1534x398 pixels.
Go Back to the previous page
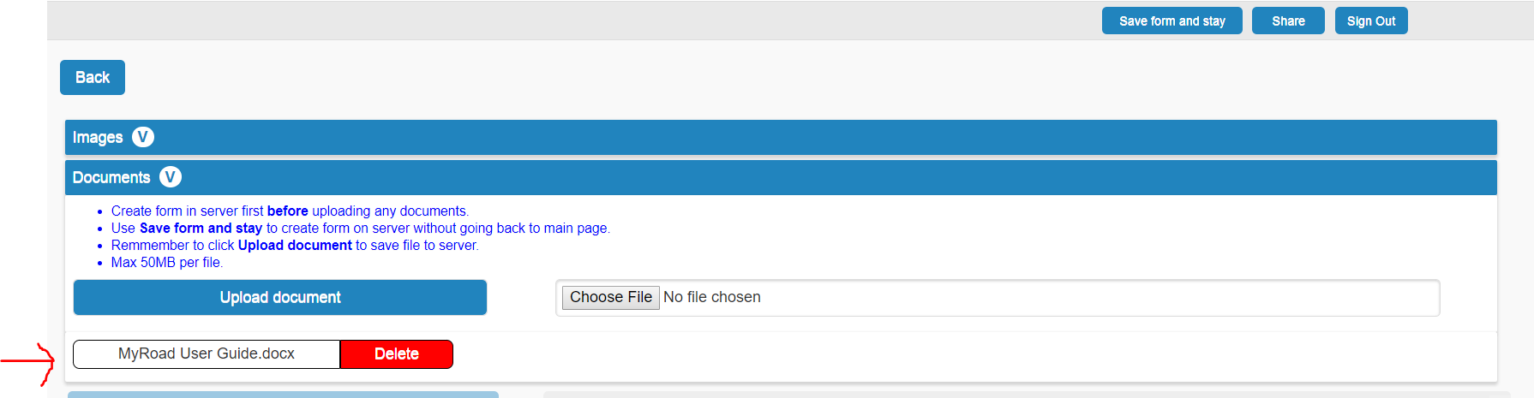point(93,77)
